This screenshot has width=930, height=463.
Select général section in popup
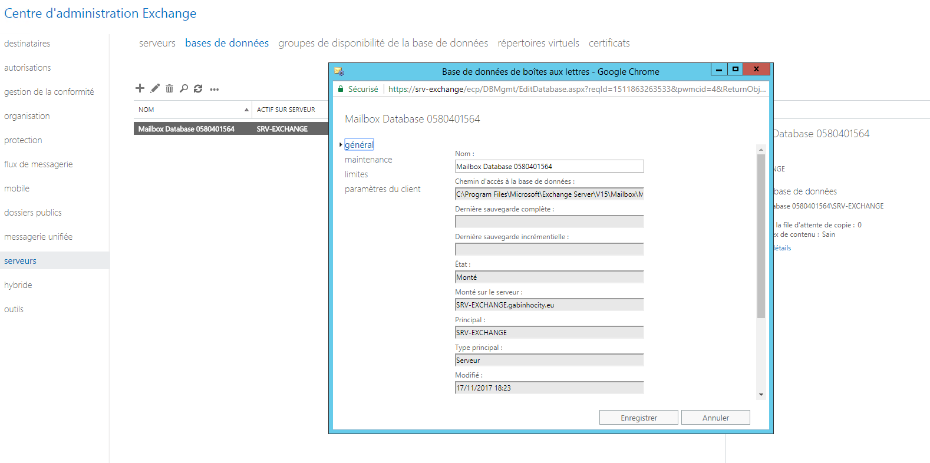pyautogui.click(x=359, y=144)
